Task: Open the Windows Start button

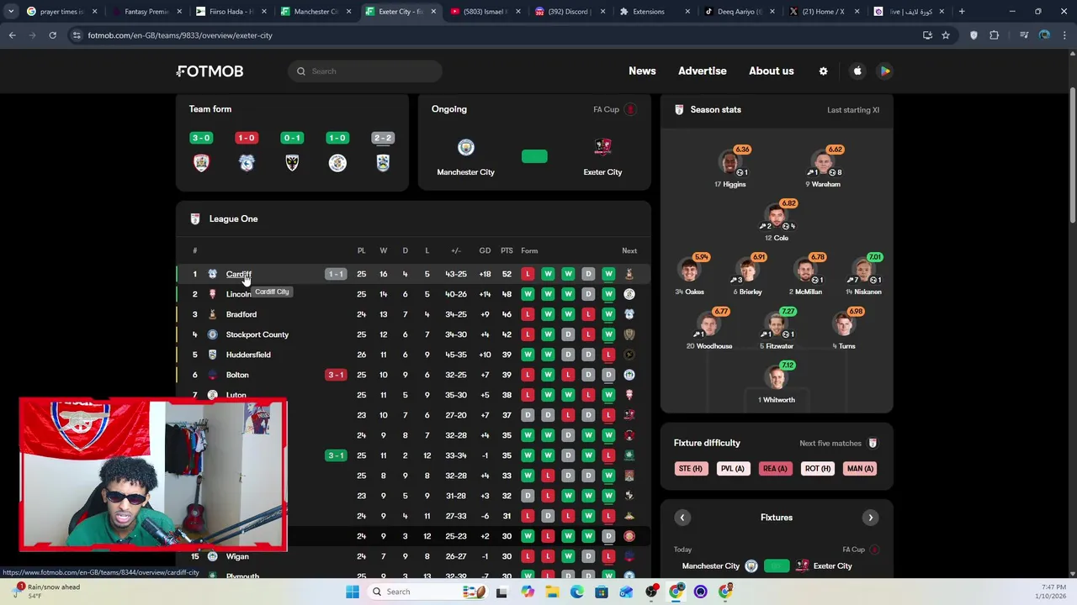Action: (353, 592)
